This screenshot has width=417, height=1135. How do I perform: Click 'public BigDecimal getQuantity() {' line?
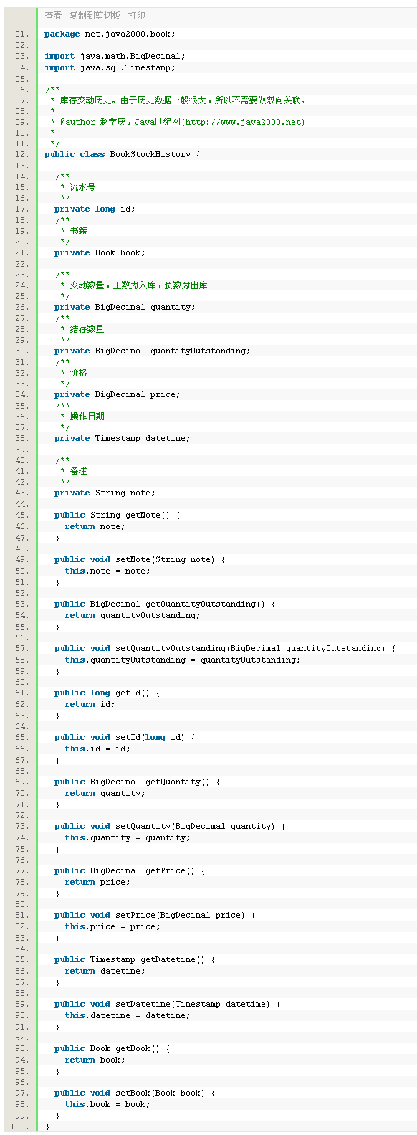138,782
